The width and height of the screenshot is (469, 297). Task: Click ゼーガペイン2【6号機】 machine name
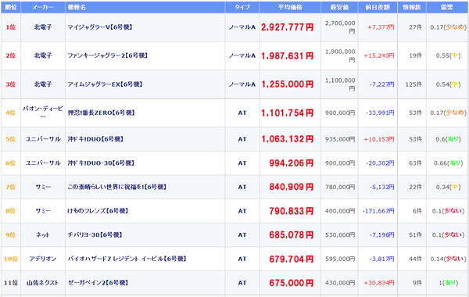[x=98, y=283]
